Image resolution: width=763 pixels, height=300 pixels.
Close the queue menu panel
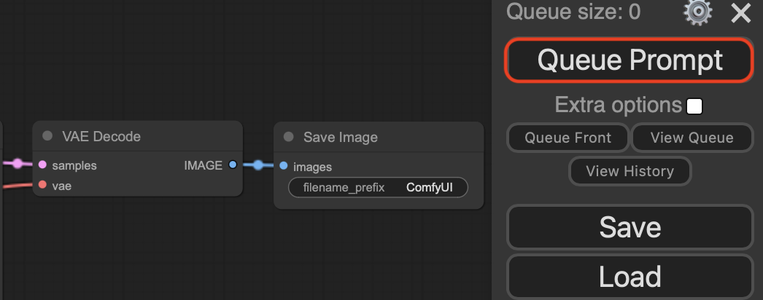click(x=741, y=12)
